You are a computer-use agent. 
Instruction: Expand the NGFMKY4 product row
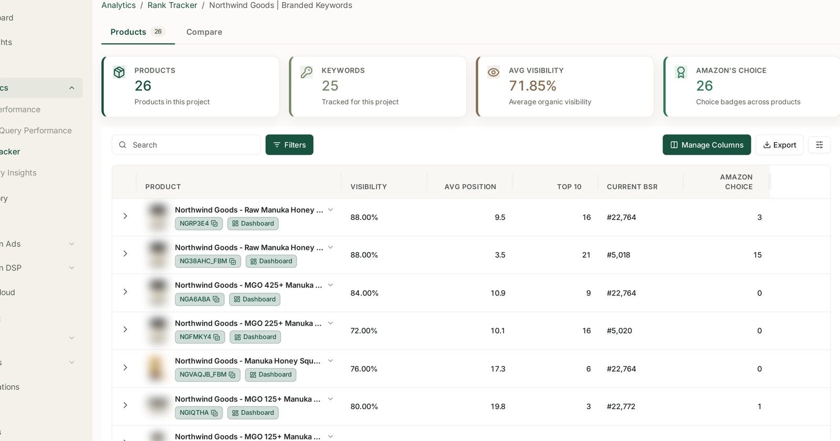point(125,329)
